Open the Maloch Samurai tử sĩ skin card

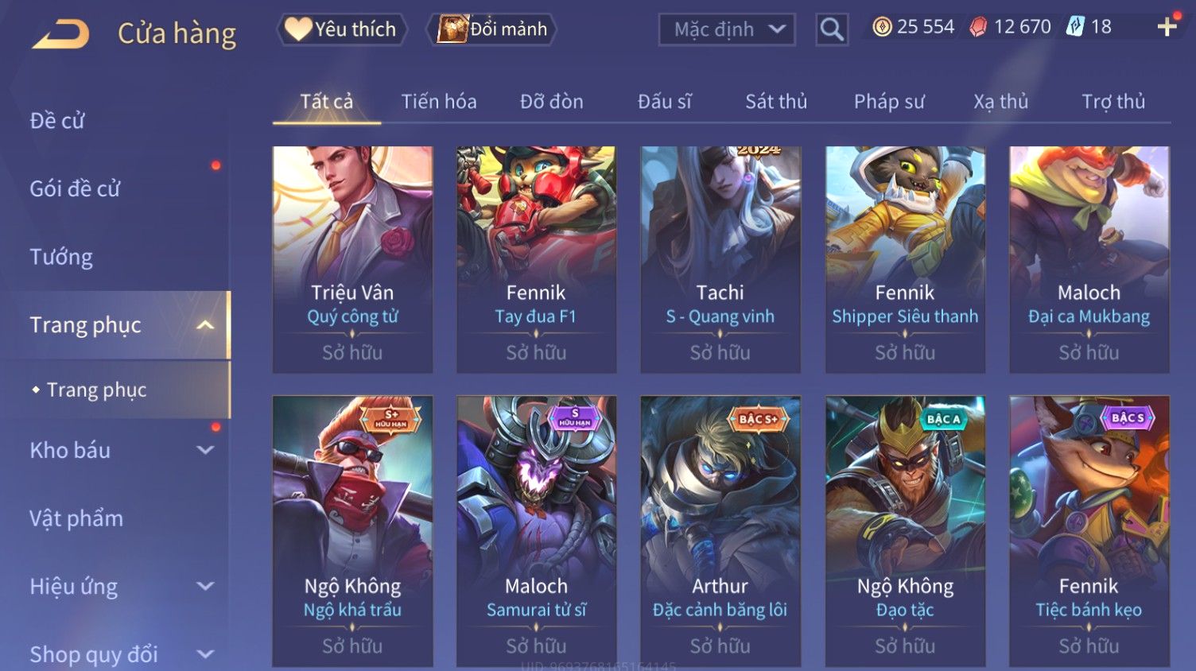click(537, 530)
